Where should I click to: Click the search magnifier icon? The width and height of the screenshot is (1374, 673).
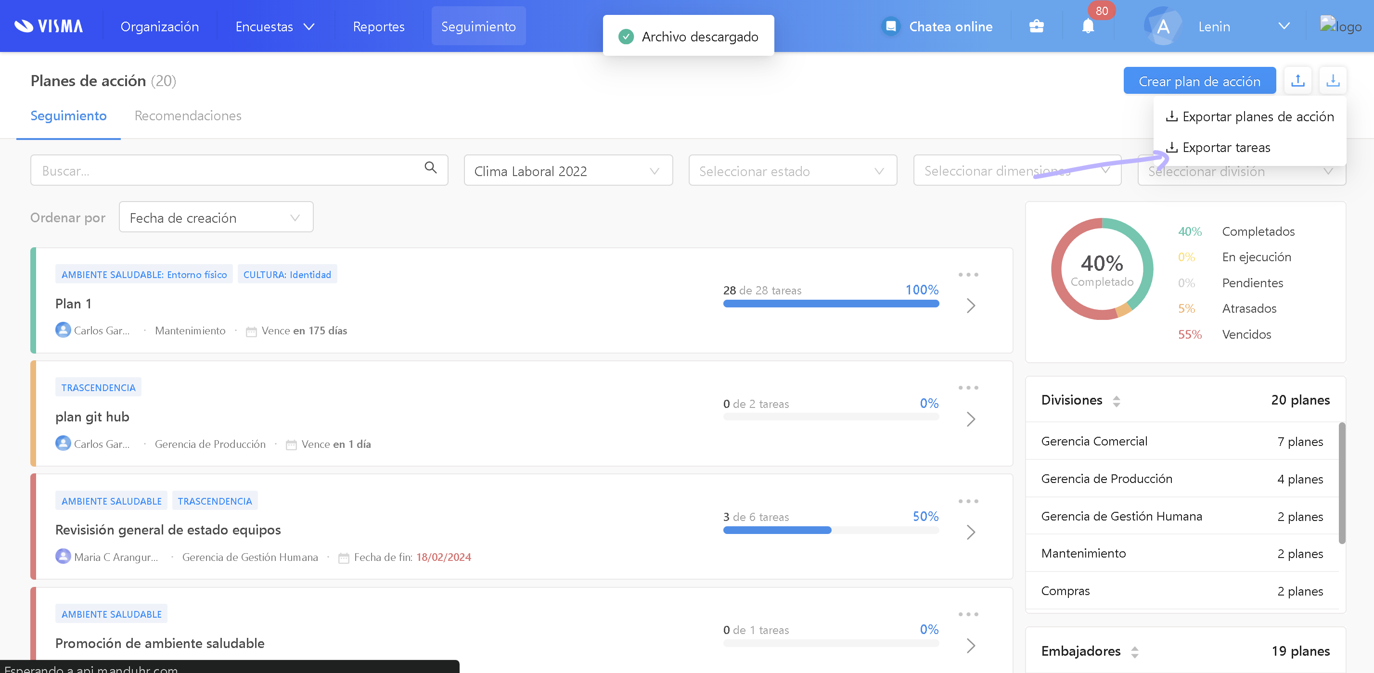[x=430, y=168]
